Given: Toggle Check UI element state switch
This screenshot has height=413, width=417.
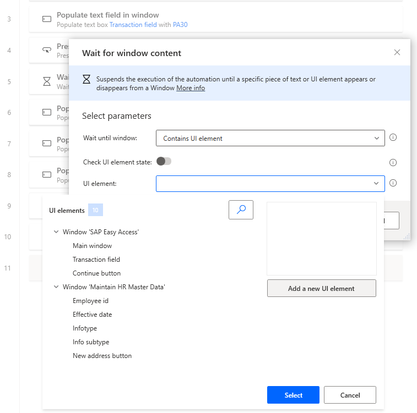Looking at the screenshot, I should click(x=164, y=161).
